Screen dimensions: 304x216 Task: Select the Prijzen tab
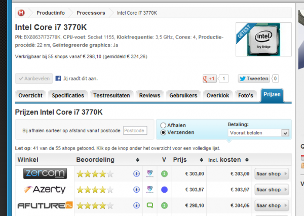click(272, 95)
